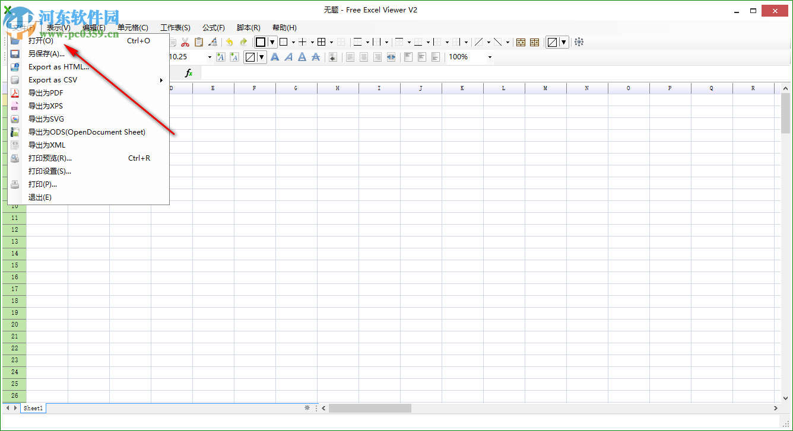Open the font size dropdown showing 10.25

point(209,57)
